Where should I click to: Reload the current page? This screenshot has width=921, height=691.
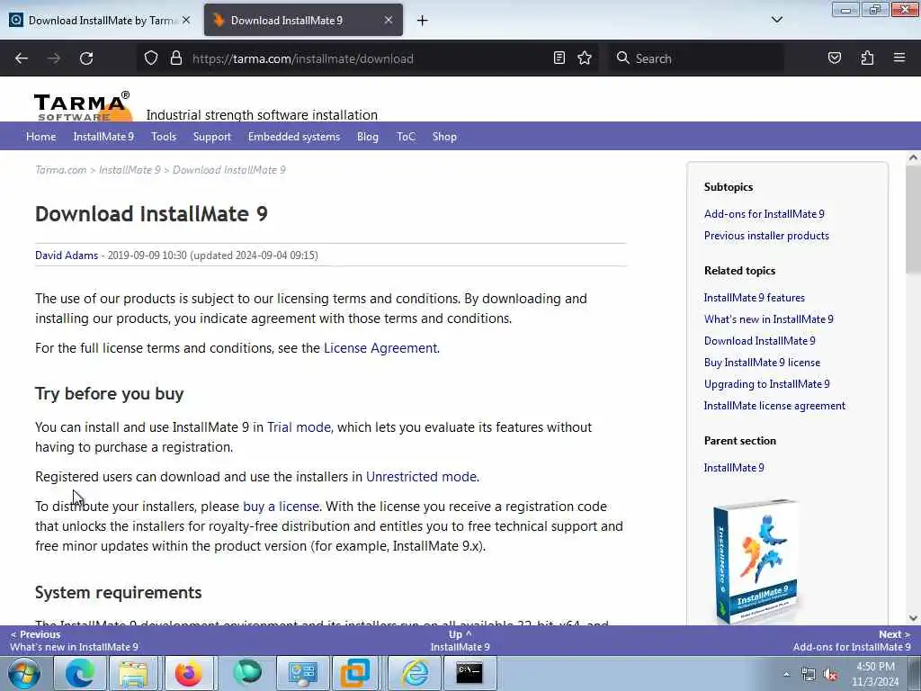[86, 58]
